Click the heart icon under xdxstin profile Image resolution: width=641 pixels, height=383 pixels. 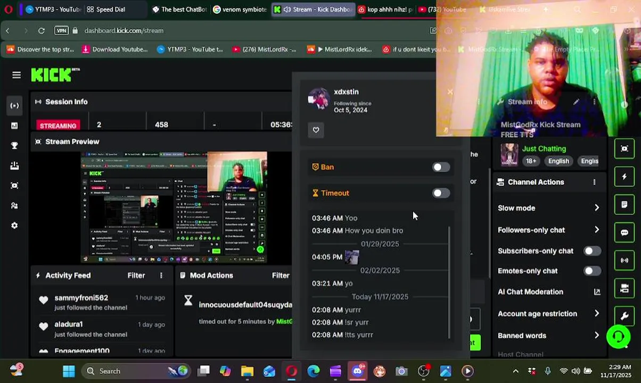316,130
